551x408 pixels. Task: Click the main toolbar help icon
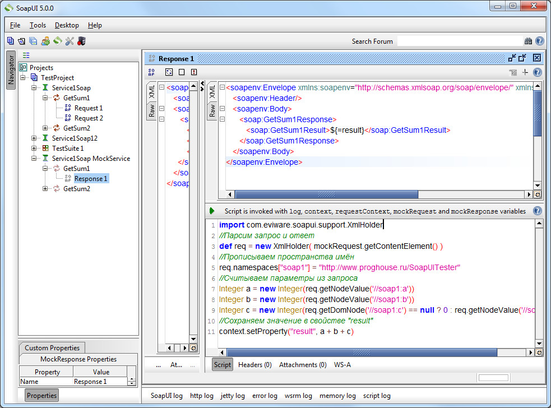coord(540,41)
